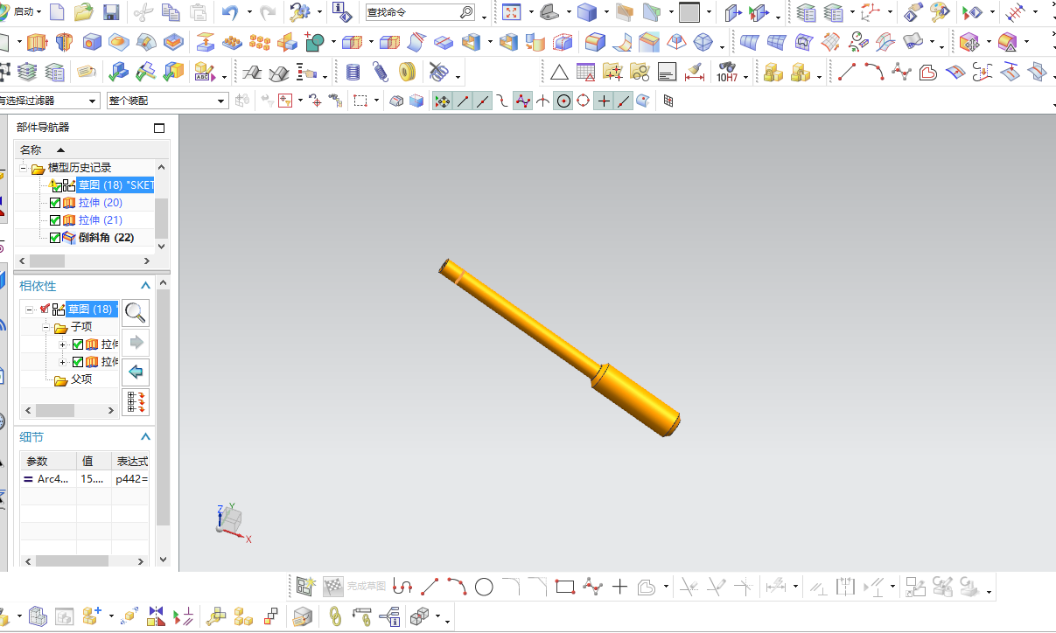Select the Revolve tool icon
This screenshot has height=633, width=1056.
[64, 42]
